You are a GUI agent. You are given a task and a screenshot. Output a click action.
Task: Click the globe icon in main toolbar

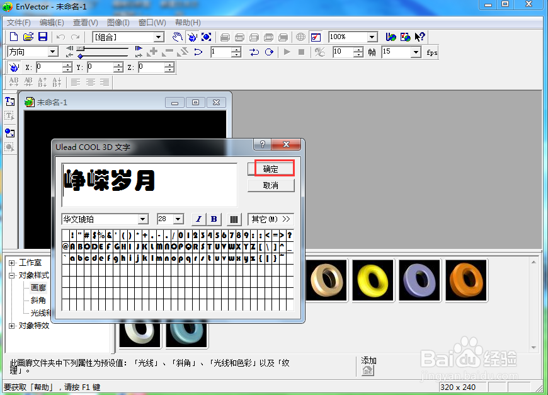pyautogui.click(x=300, y=37)
